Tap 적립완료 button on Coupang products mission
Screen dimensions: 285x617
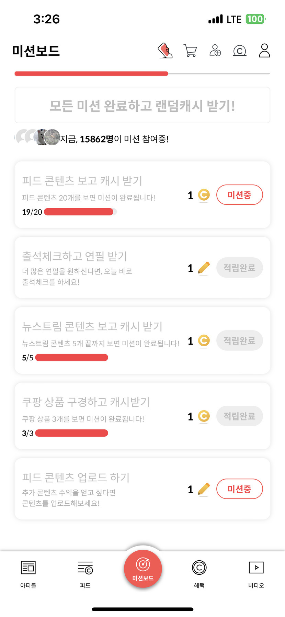pyautogui.click(x=239, y=416)
